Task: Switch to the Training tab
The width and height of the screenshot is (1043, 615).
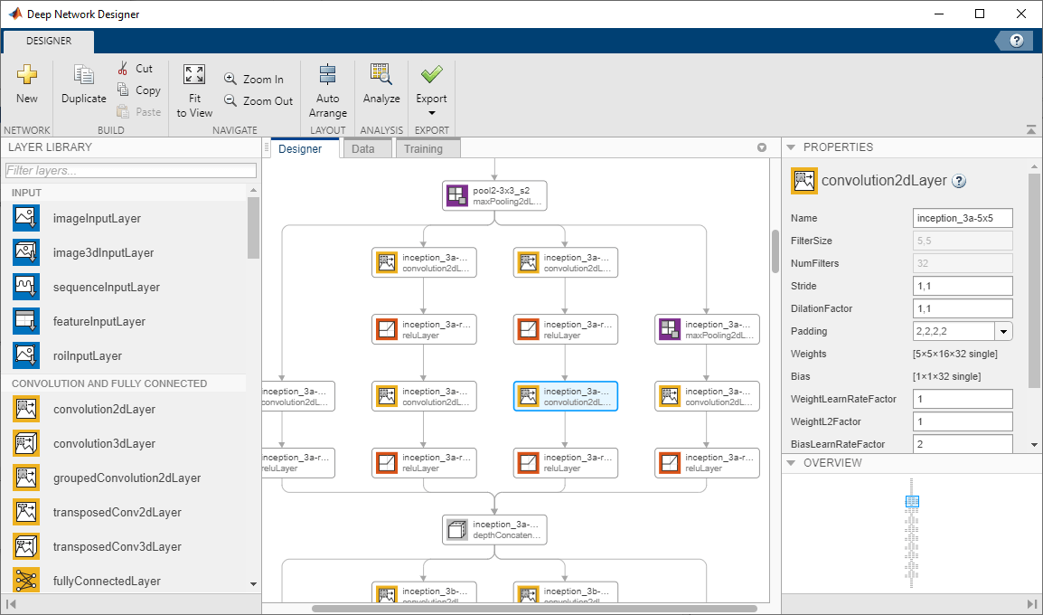Action: [x=427, y=148]
